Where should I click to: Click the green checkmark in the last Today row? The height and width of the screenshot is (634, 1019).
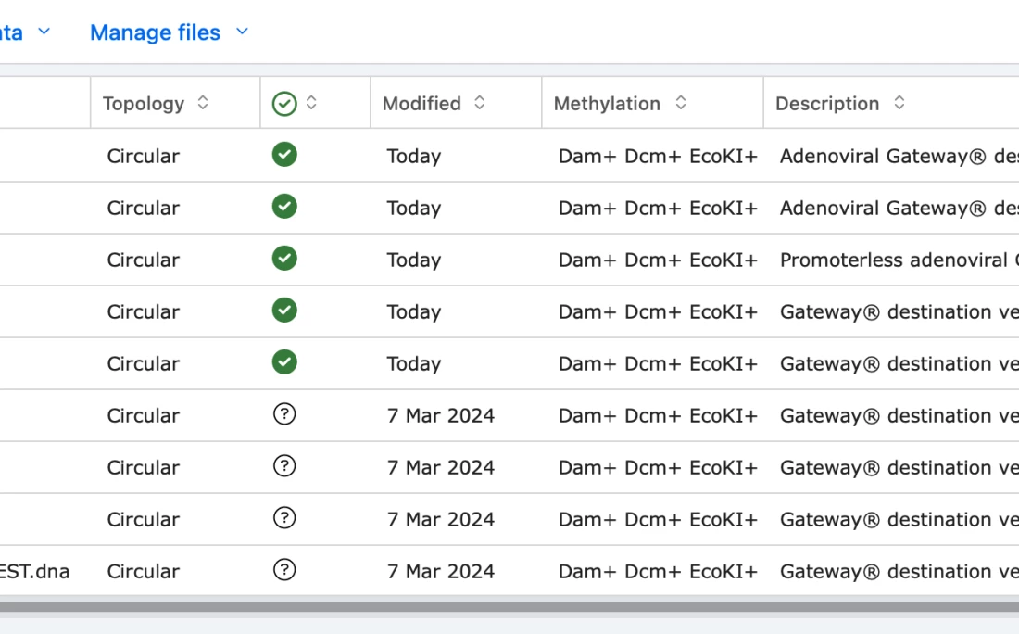point(284,362)
